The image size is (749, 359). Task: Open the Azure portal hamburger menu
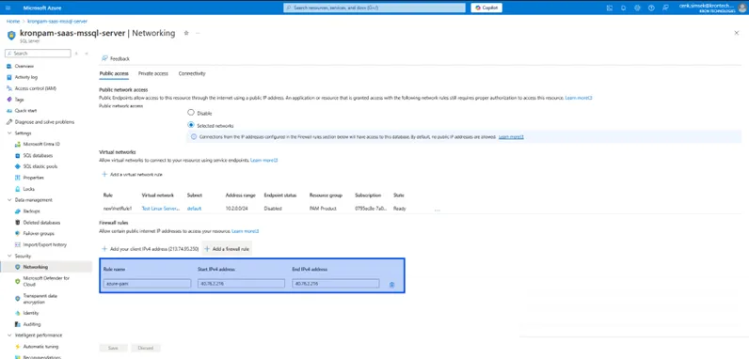click(x=8, y=8)
